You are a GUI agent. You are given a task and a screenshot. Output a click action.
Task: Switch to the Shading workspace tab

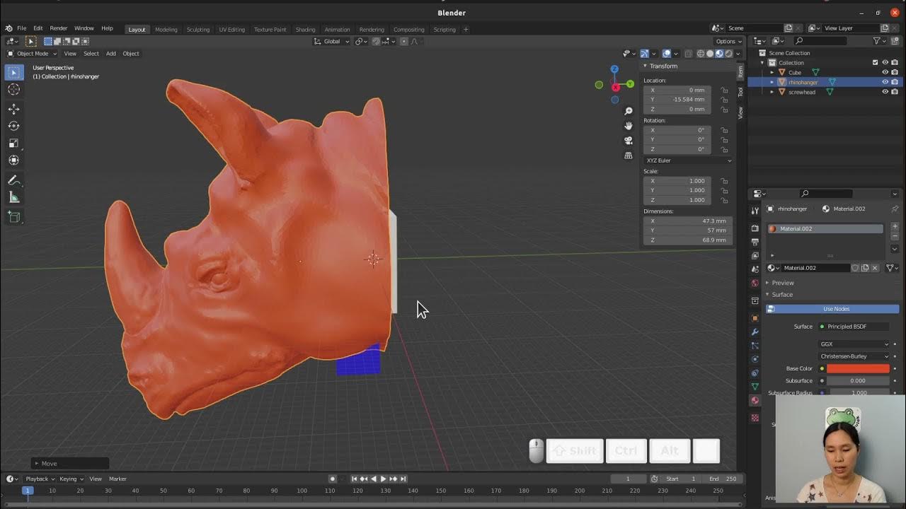306,30
